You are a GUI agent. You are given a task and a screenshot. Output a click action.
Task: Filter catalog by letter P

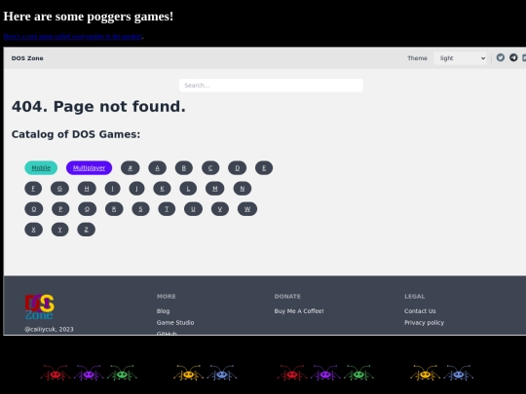coord(60,209)
